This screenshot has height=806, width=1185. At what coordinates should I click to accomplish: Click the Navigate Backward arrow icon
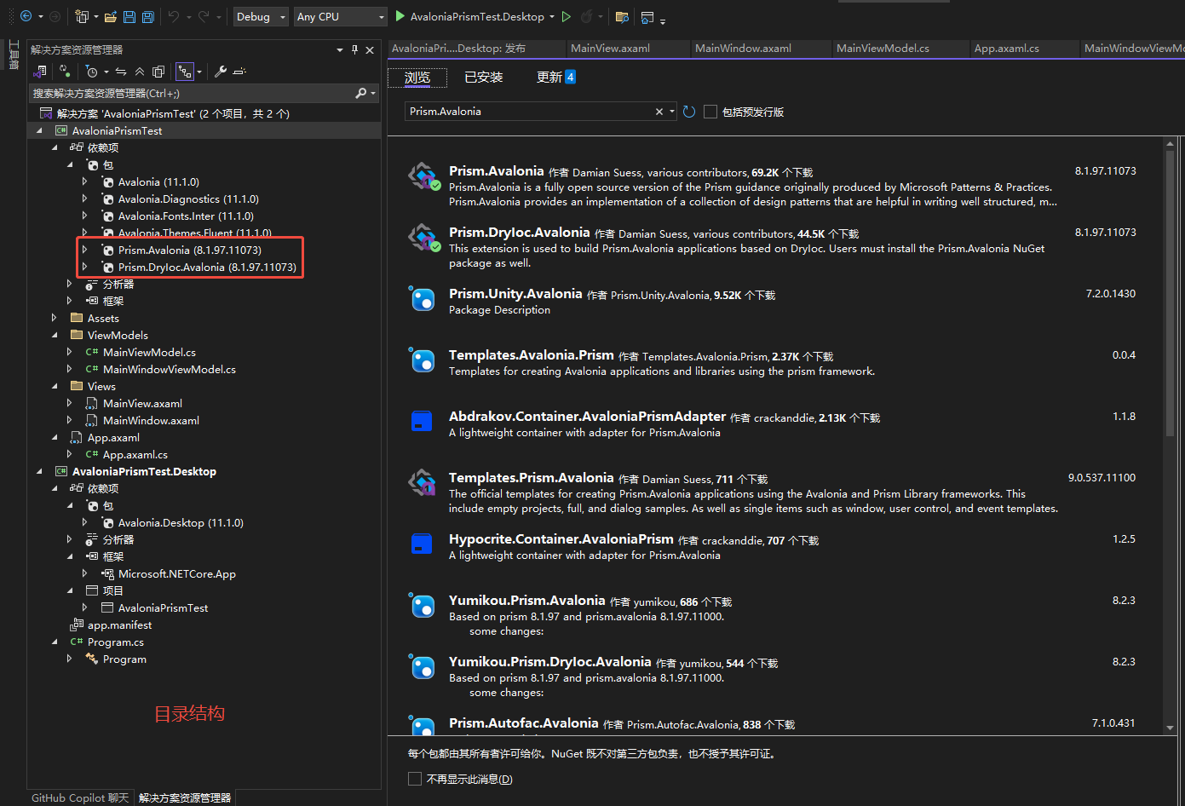tap(26, 16)
